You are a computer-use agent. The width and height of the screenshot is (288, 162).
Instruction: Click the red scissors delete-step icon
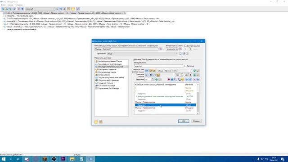coord(194,80)
